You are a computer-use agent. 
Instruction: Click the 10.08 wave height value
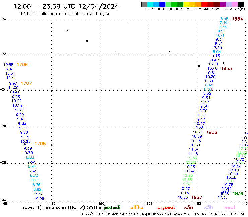coord(39,199)
